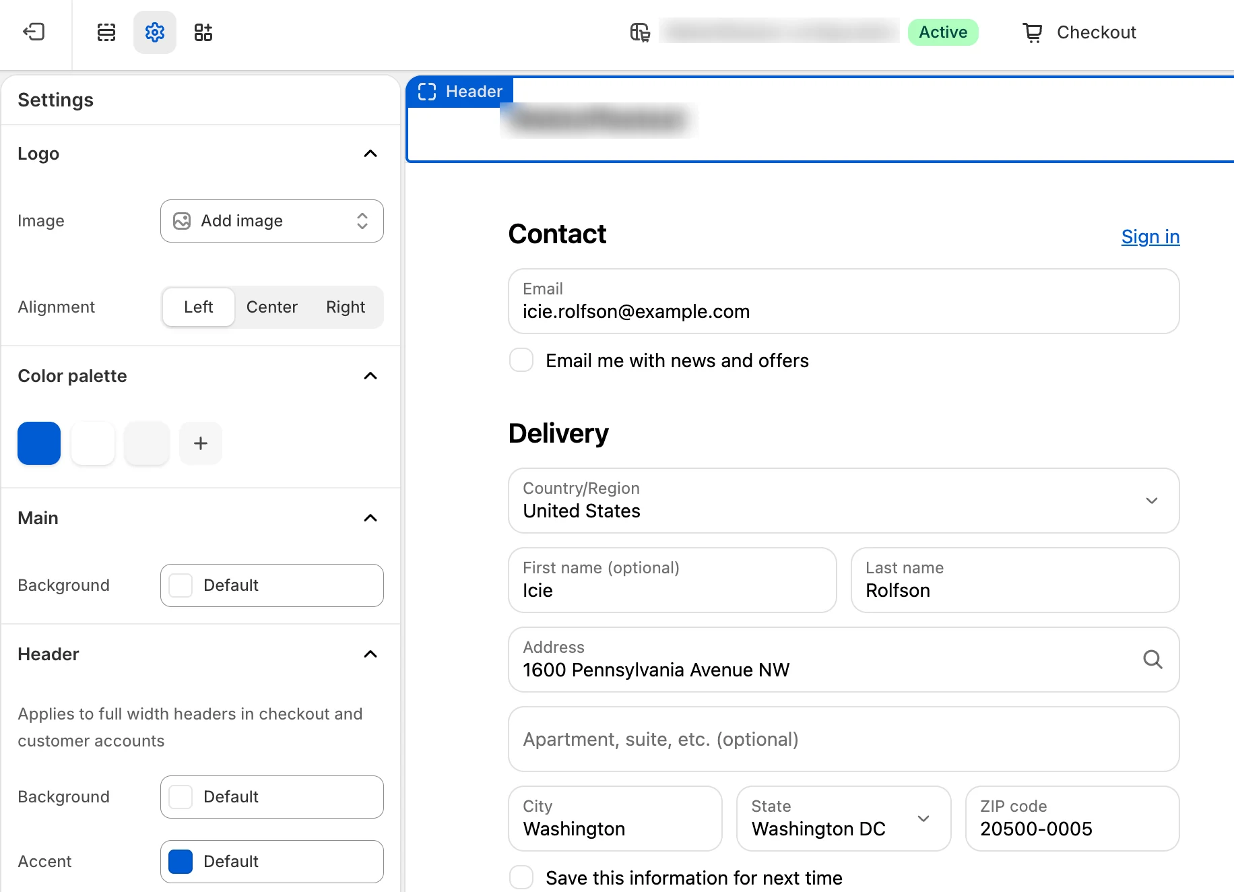Select the white color palette swatch
This screenshot has width=1234, height=892.
coord(93,443)
